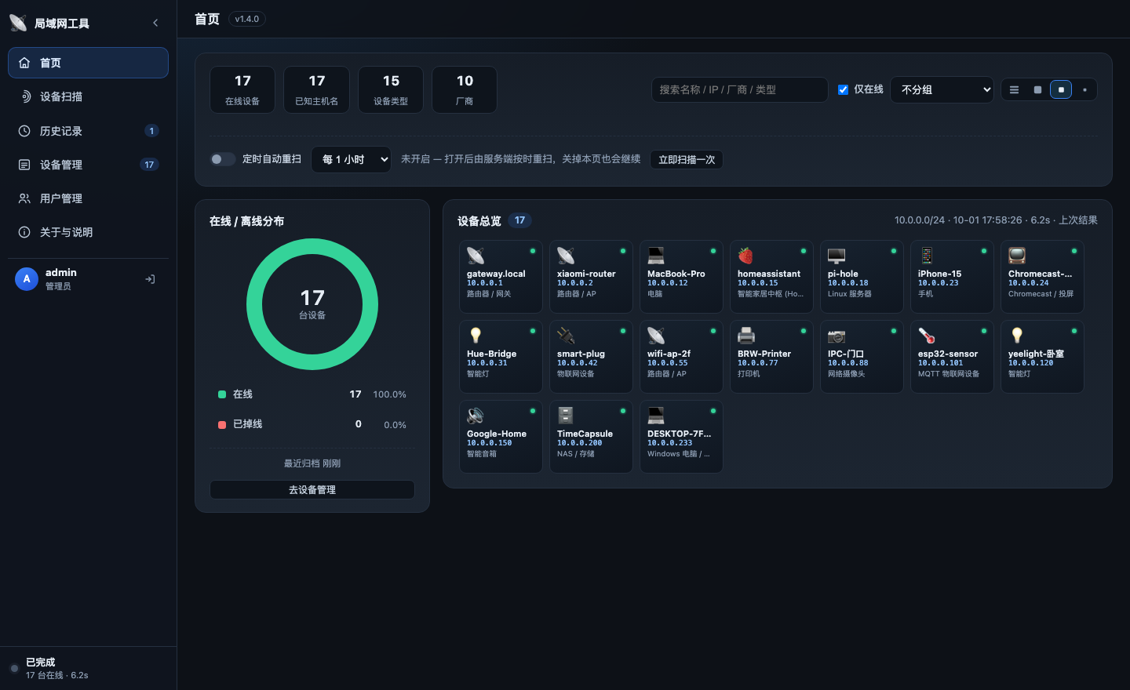Viewport: 1130px width, 690px height.
Task: Uncheck the 仅在线 checkbox
Action: tap(844, 89)
